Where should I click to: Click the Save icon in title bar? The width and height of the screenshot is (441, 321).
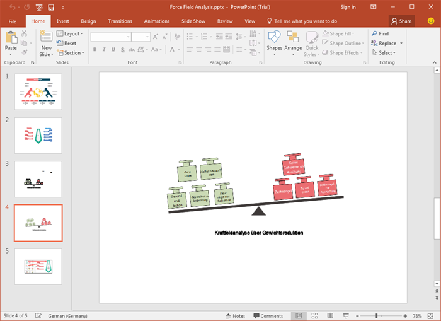[51, 7]
